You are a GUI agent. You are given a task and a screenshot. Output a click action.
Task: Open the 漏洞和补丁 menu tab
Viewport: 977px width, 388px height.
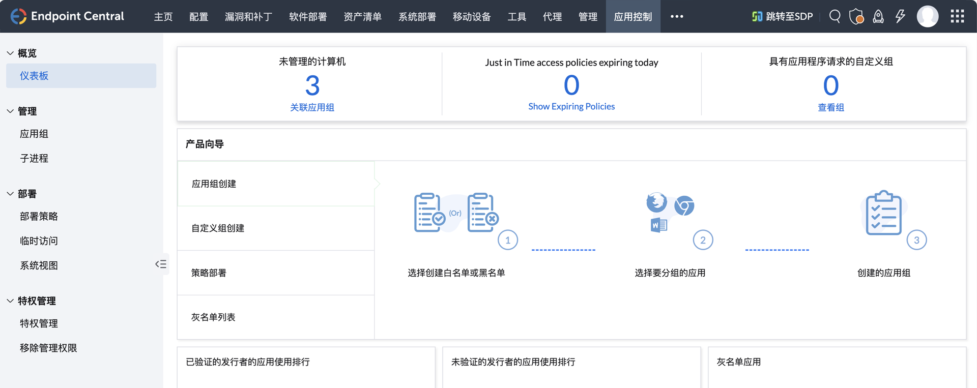[x=248, y=17]
